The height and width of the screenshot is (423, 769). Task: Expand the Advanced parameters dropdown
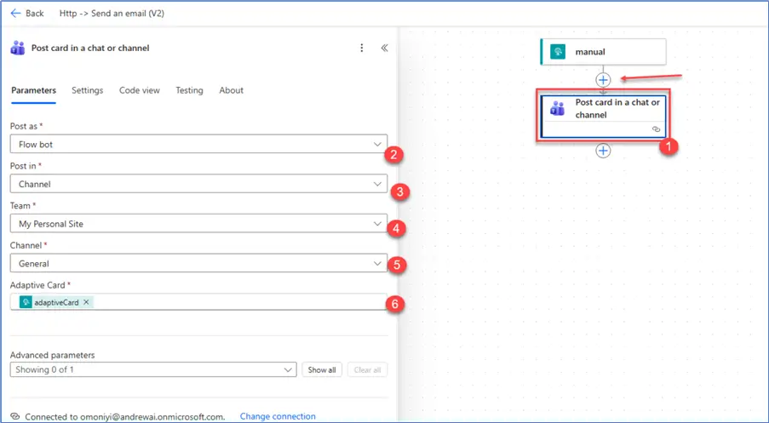pos(153,369)
